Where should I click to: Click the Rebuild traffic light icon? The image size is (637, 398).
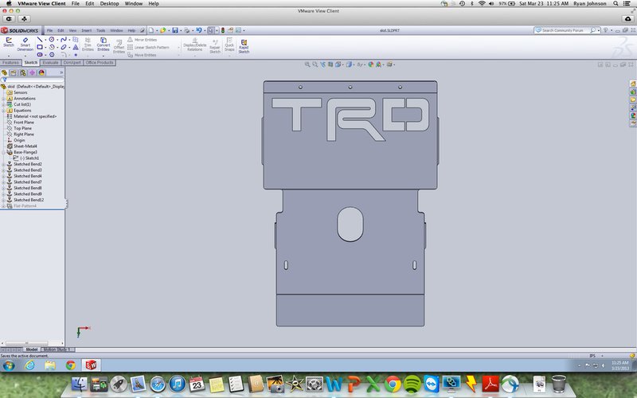[x=223, y=30]
